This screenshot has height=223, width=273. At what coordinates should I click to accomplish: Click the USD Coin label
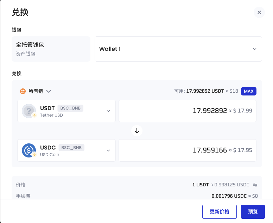(x=50, y=155)
